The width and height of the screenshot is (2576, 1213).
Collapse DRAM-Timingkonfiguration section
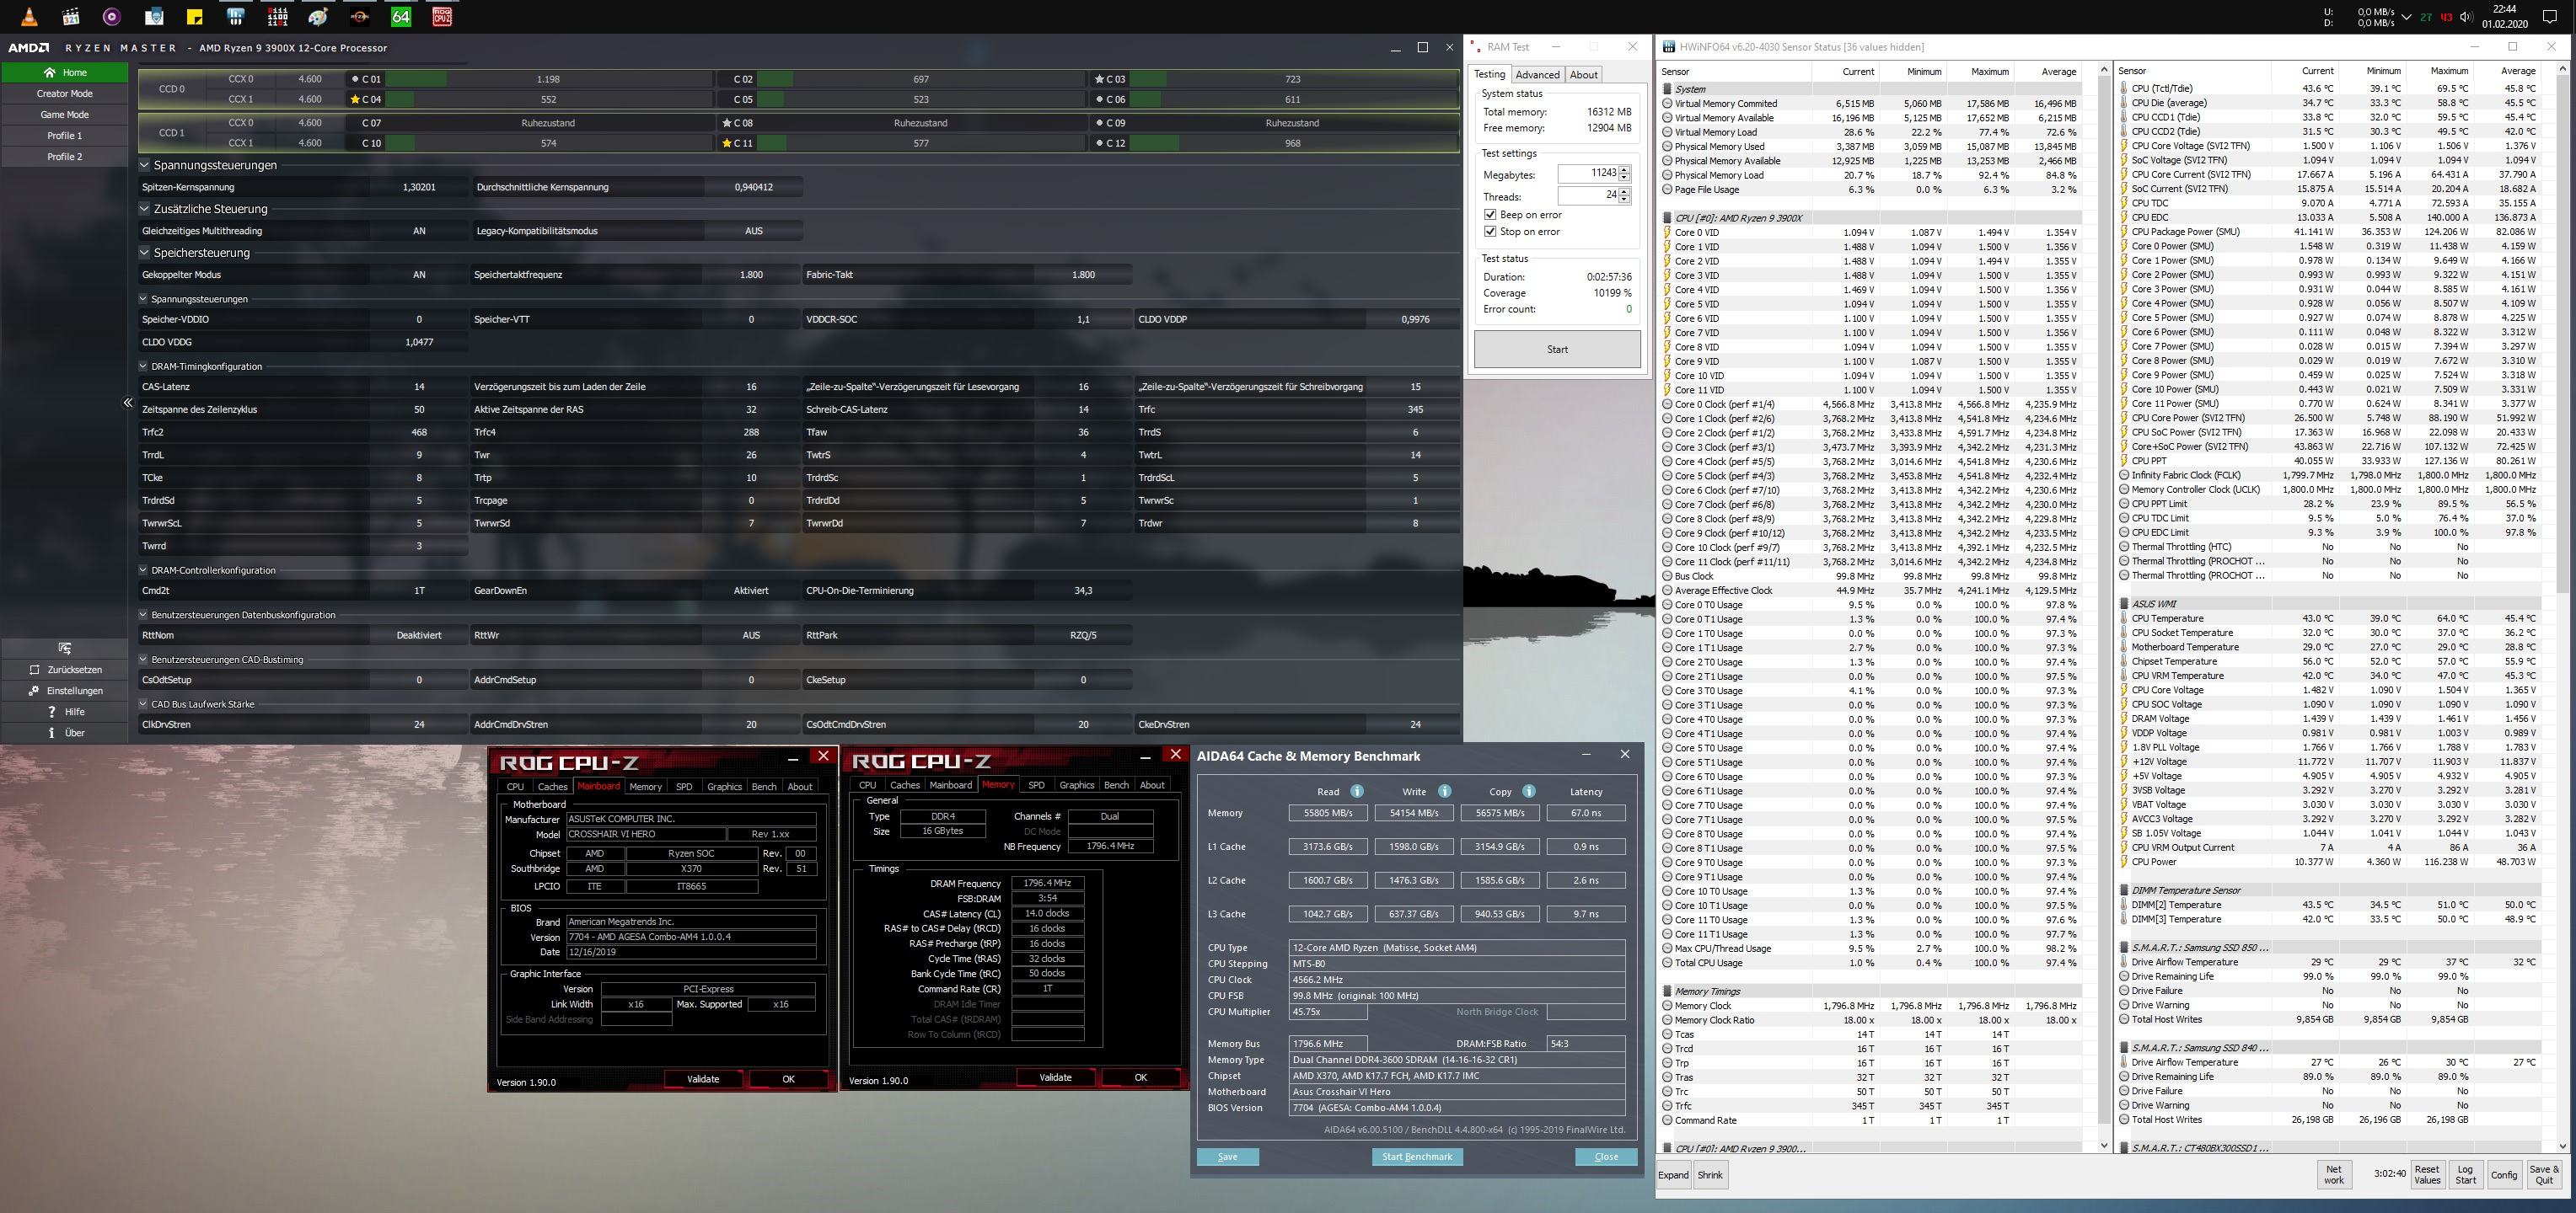144,366
